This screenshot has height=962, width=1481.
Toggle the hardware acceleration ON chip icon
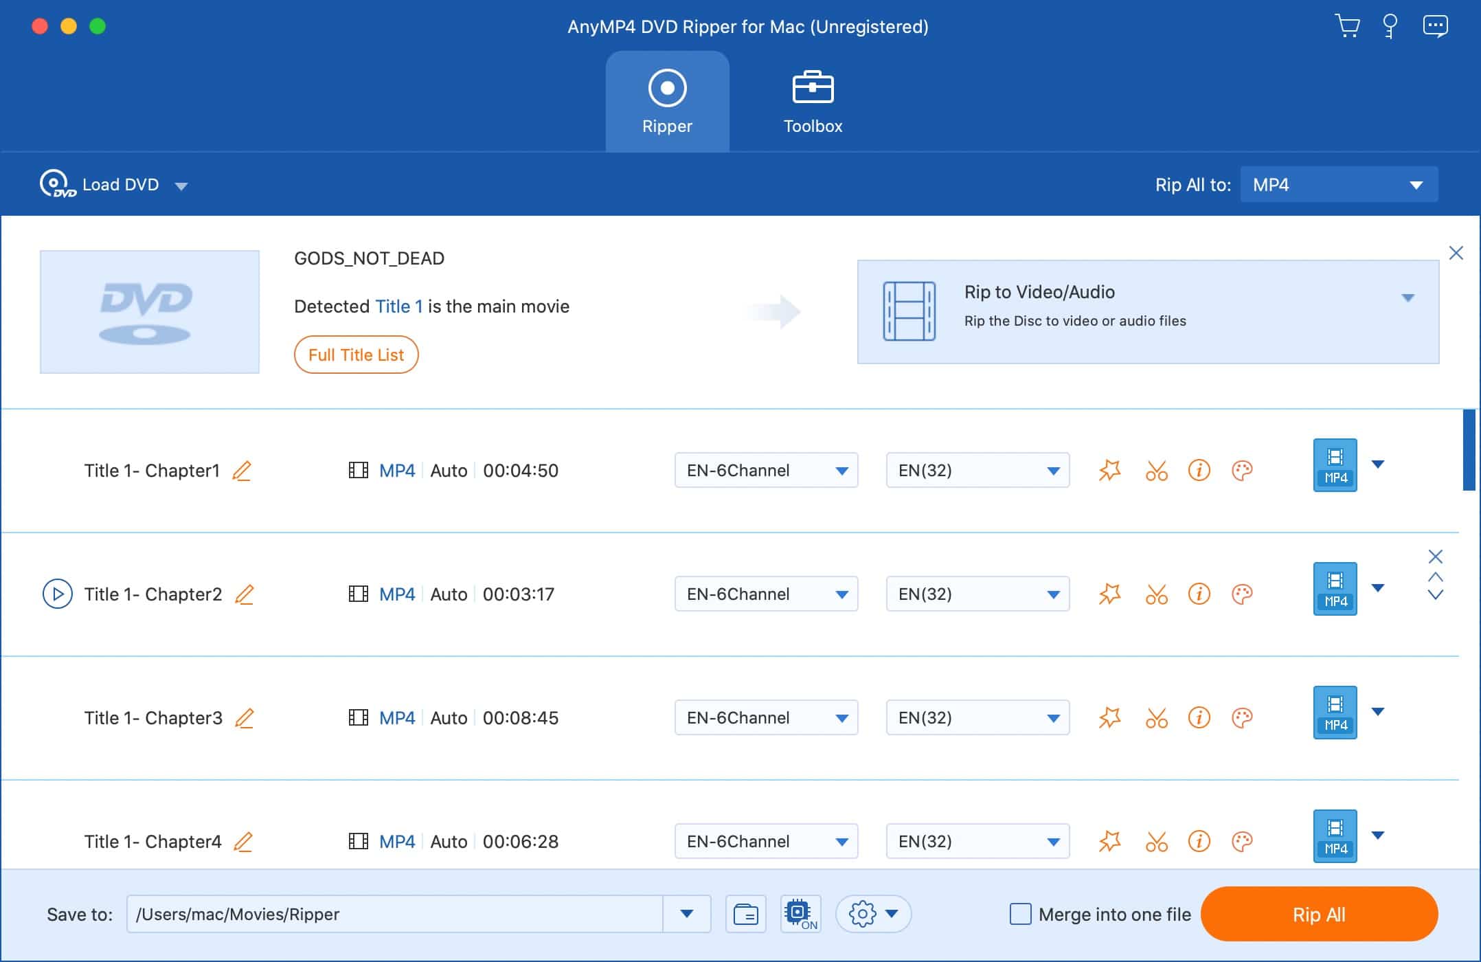click(800, 915)
